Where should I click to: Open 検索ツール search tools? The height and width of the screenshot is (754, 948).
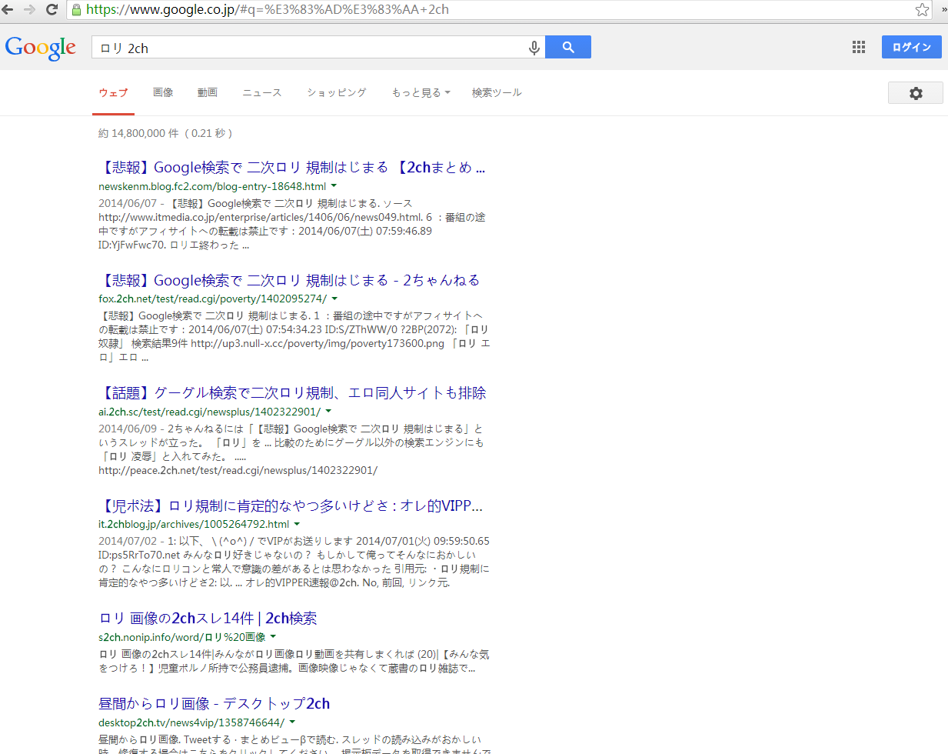497,92
